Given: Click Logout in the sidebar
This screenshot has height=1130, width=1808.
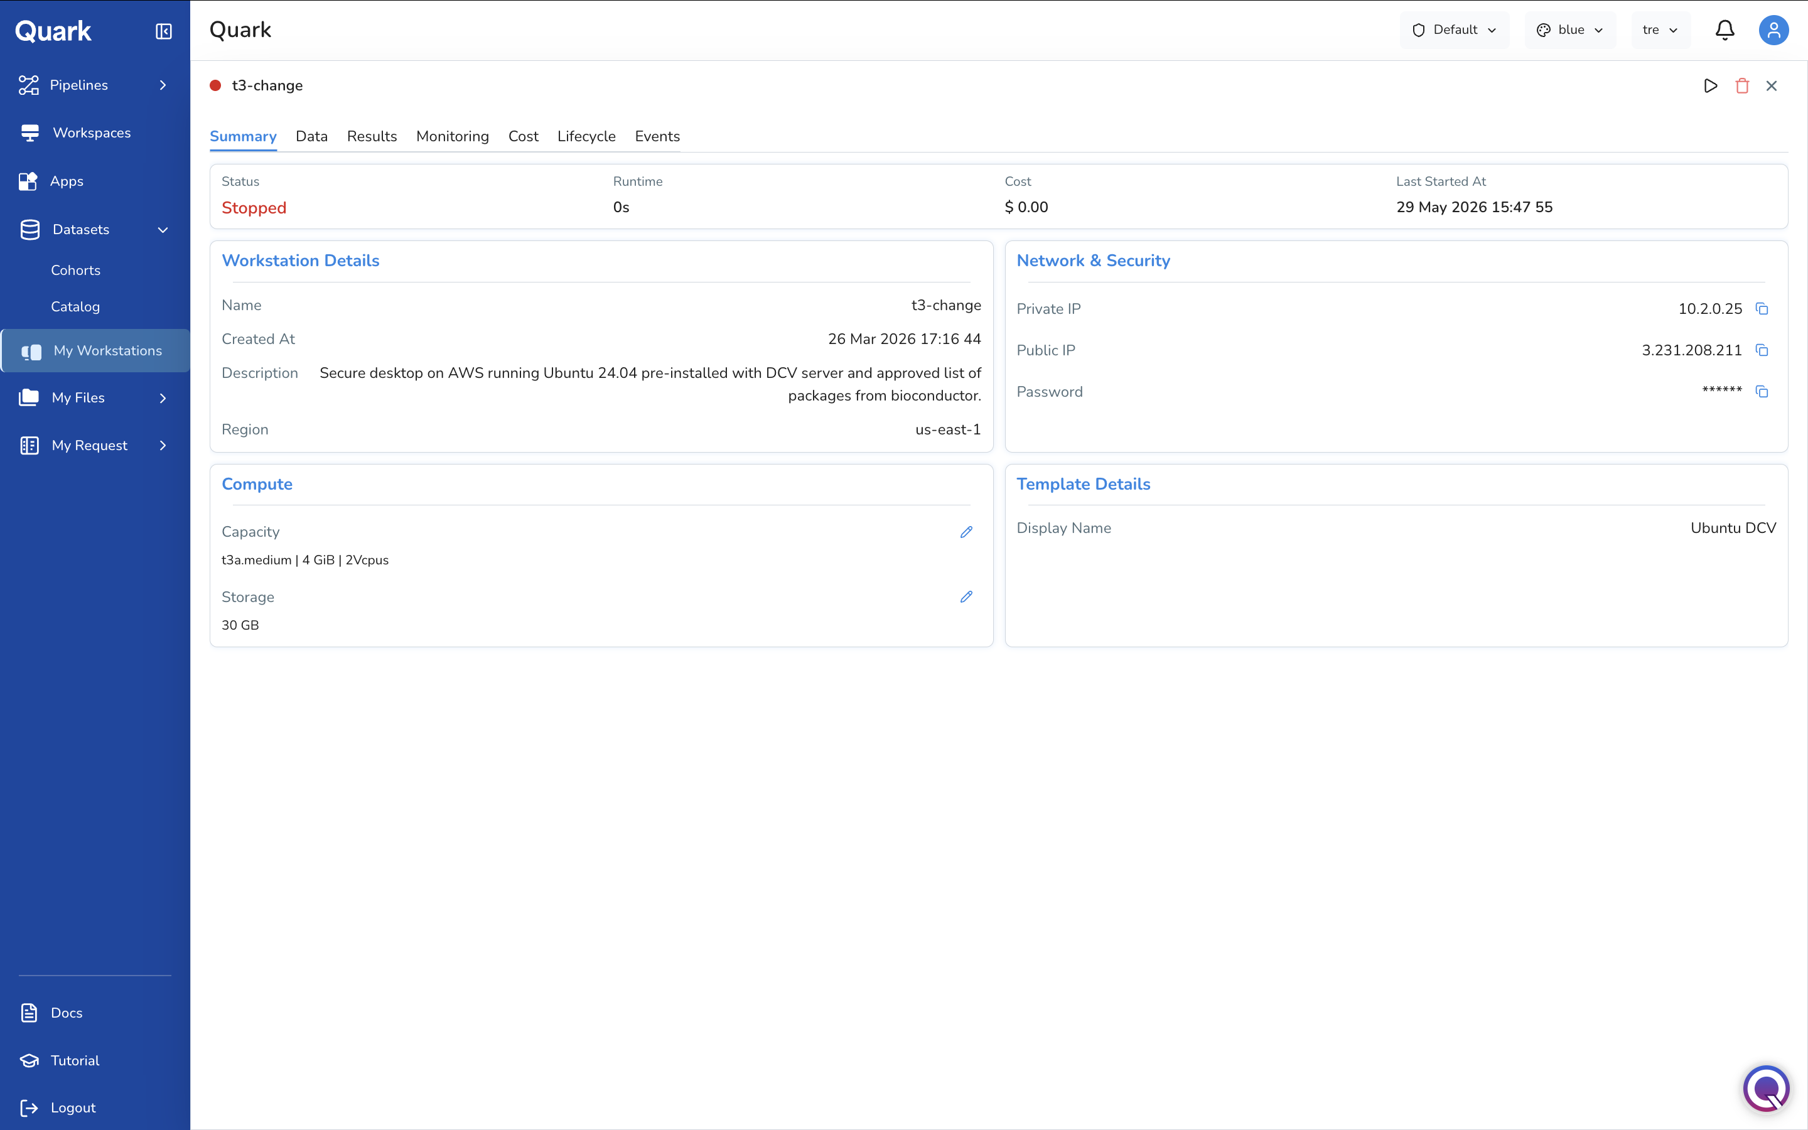Looking at the screenshot, I should [x=73, y=1107].
